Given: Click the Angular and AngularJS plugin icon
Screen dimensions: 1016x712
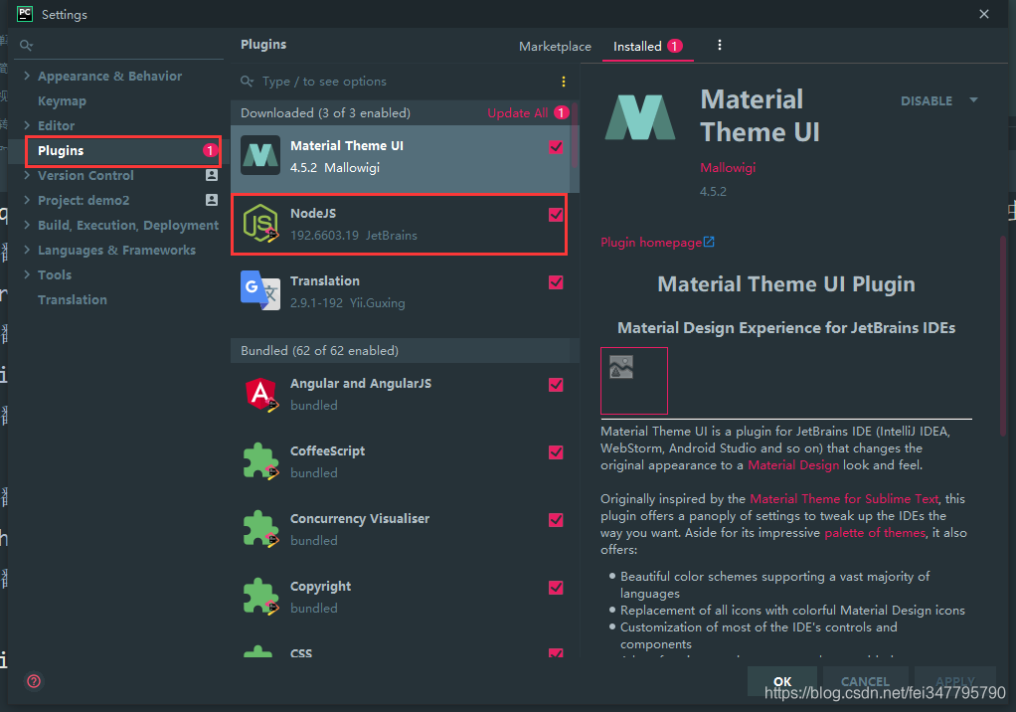Looking at the screenshot, I should click(x=260, y=393).
